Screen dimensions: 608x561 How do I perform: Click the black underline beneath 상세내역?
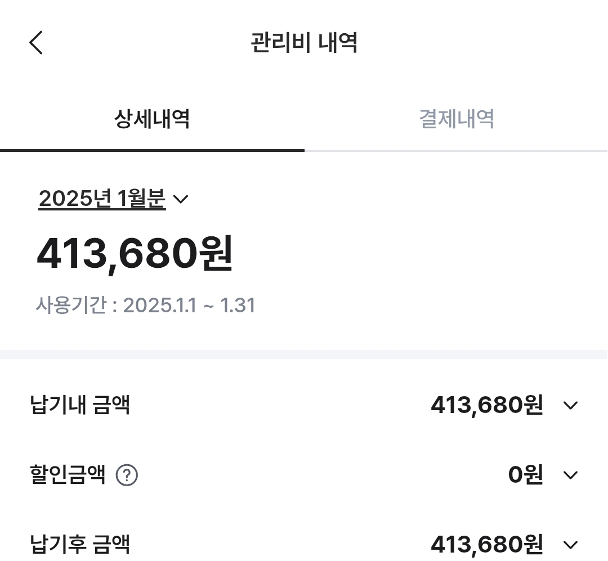[x=152, y=150]
